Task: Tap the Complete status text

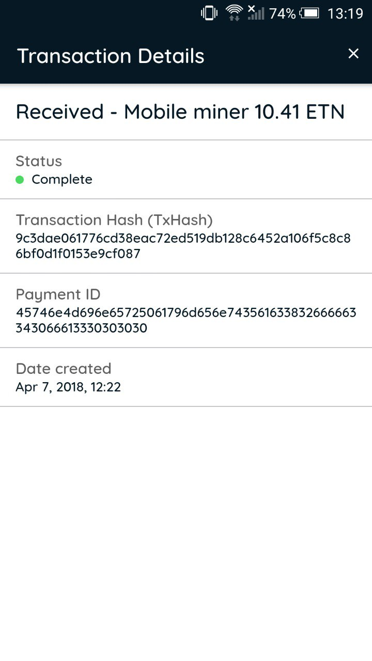Action: point(62,180)
